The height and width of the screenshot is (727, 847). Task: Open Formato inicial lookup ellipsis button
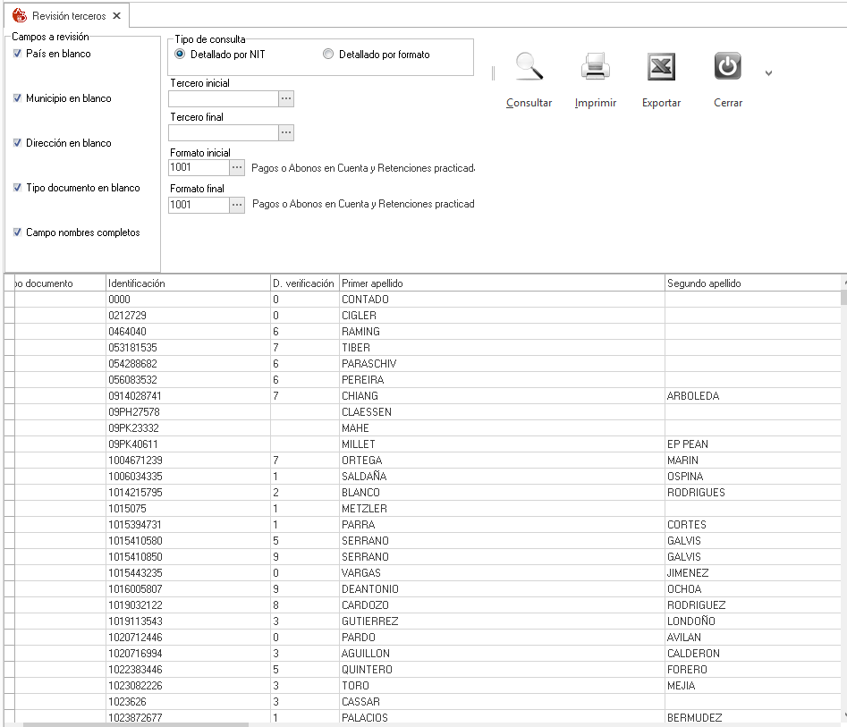(x=237, y=167)
